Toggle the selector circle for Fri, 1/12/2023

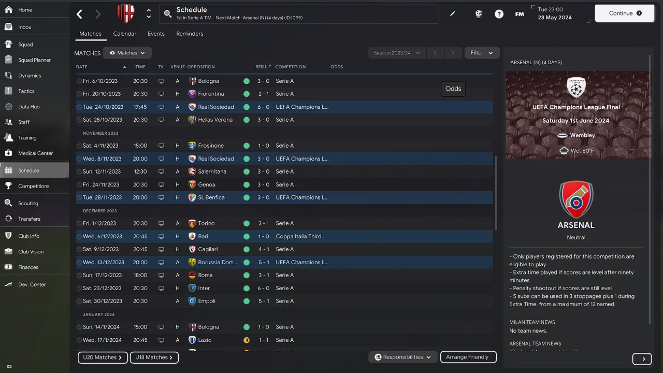pos(79,223)
